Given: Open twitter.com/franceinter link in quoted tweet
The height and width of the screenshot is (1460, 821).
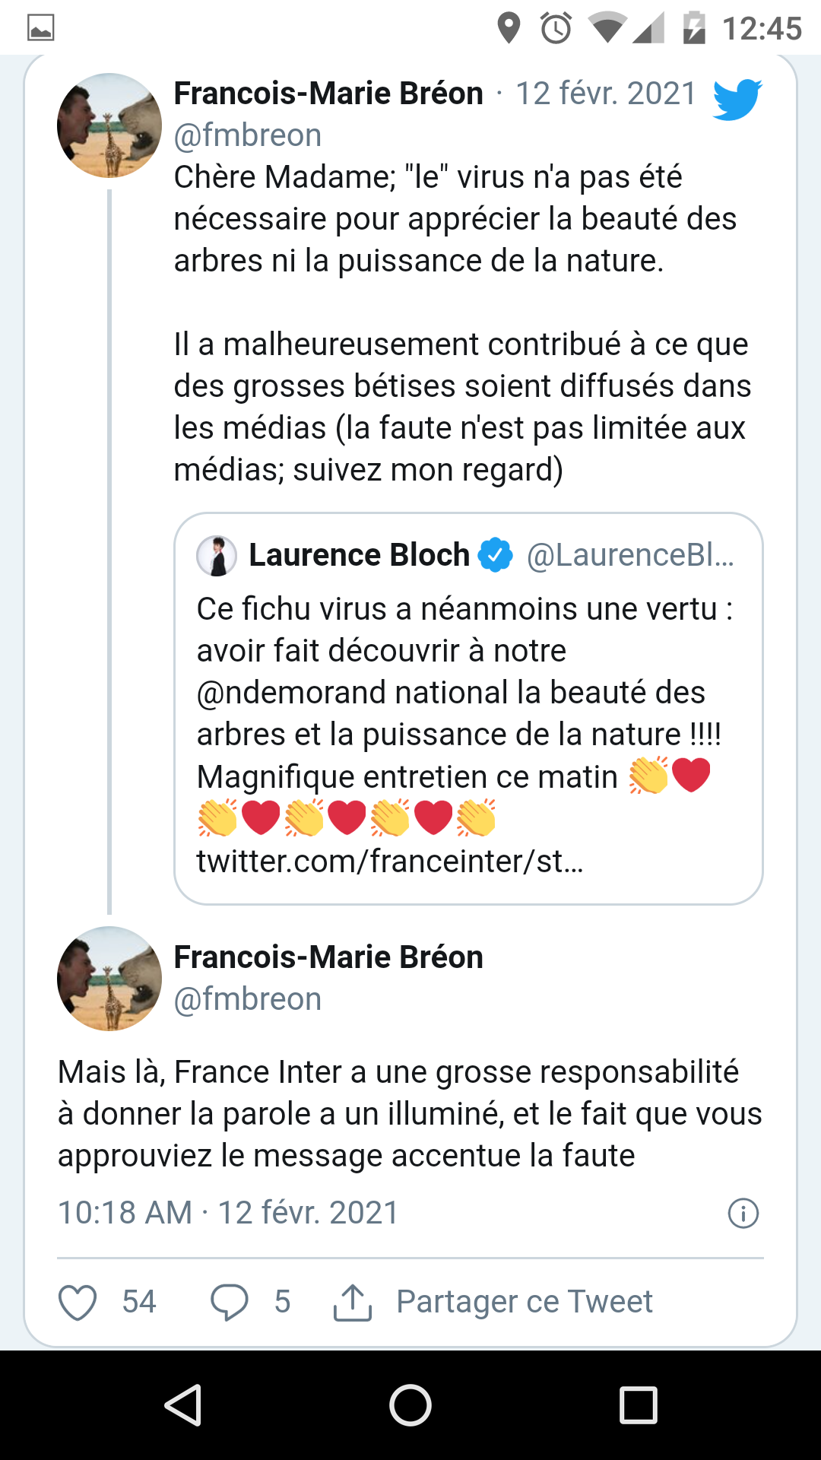Looking at the screenshot, I should [389, 862].
